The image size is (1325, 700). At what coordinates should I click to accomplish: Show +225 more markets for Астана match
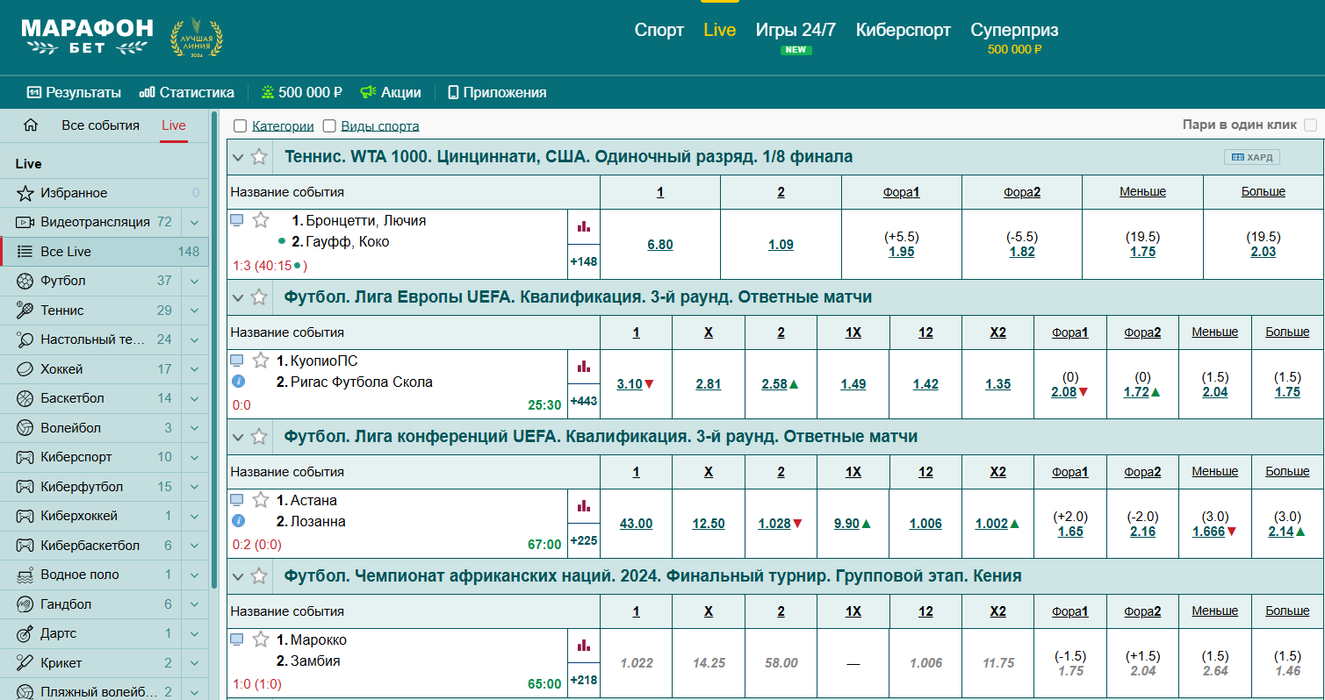tap(584, 541)
